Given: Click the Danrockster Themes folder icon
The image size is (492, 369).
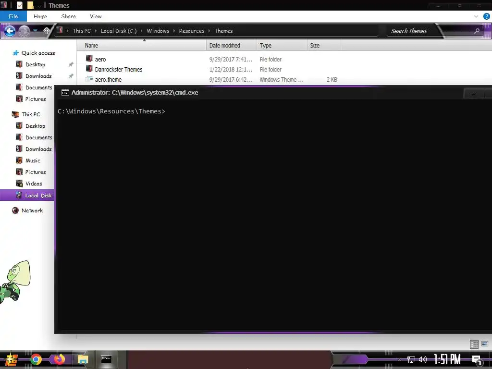Looking at the screenshot, I should coord(89,69).
